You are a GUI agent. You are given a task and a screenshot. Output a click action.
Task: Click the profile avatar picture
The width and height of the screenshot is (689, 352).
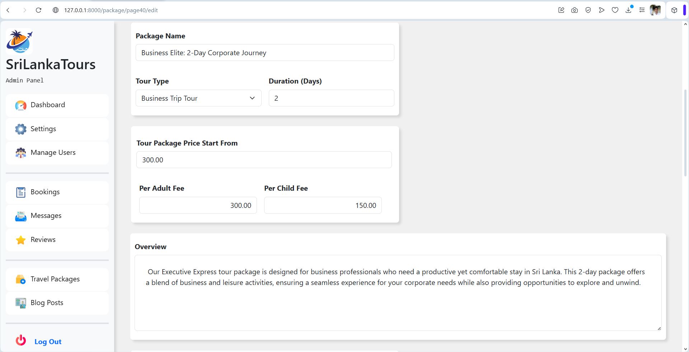(655, 10)
